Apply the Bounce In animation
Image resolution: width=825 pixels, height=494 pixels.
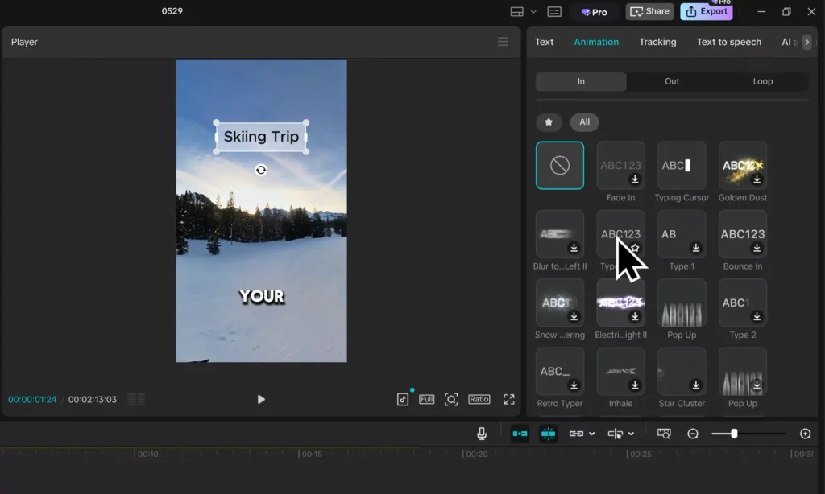tap(743, 234)
